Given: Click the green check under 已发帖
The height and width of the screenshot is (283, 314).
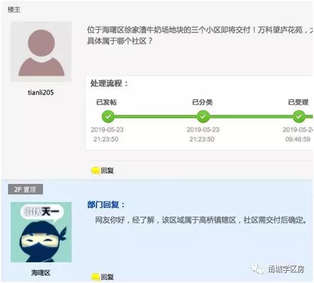Looking at the screenshot, I should tap(108, 116).
